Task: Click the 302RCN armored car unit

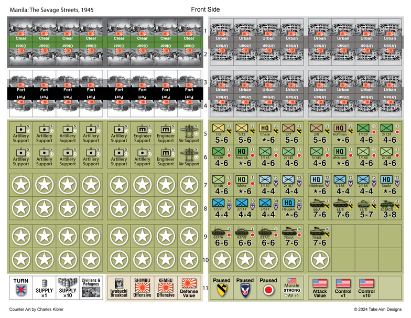Action: [390, 209]
